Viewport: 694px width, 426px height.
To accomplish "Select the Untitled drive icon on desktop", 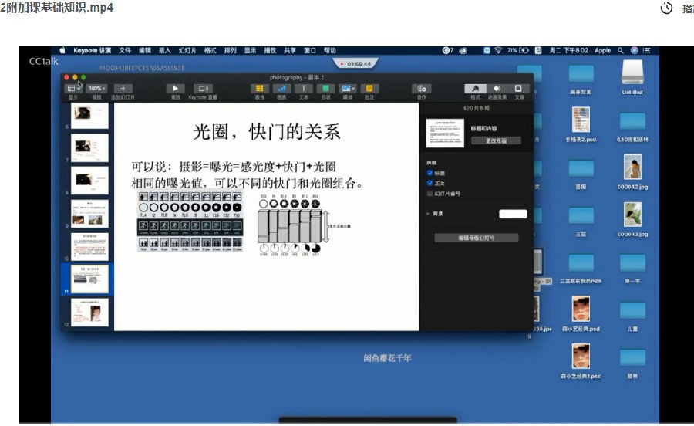I will pos(632,73).
